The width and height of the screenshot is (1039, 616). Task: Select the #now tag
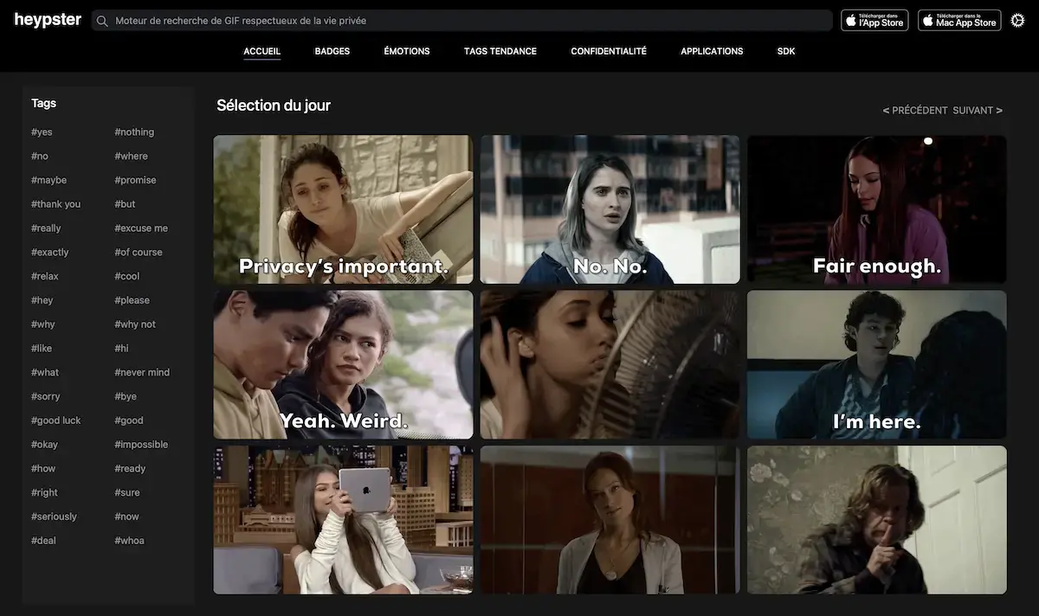coord(126,517)
